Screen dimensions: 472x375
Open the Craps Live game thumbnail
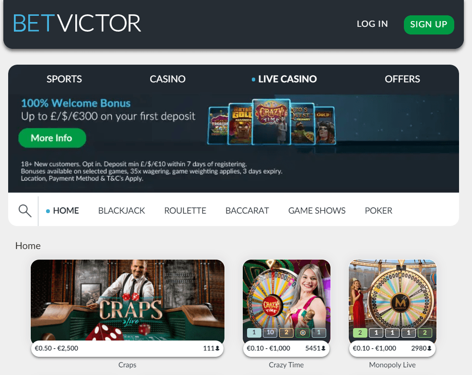point(128,300)
